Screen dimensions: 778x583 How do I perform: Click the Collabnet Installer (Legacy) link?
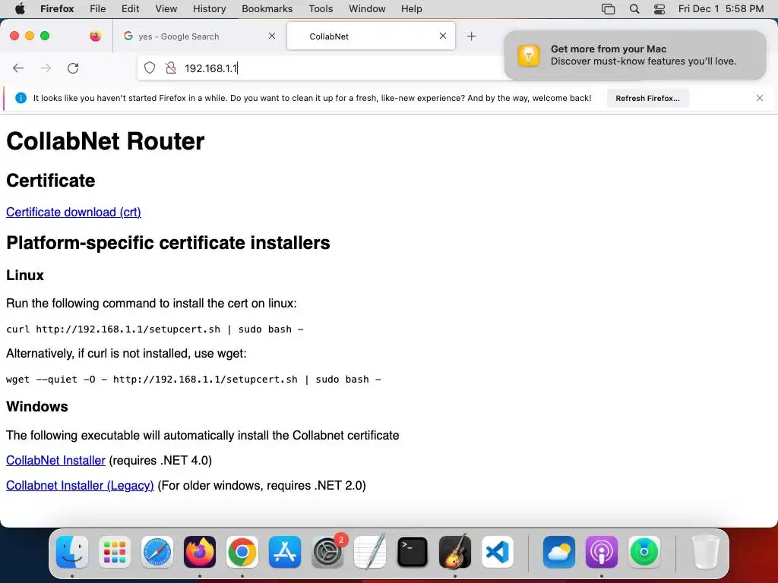point(80,485)
